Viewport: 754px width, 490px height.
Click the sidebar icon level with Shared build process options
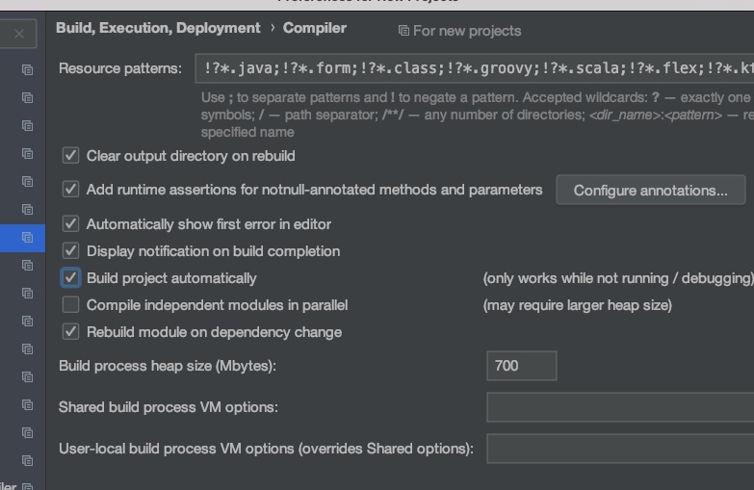point(27,404)
